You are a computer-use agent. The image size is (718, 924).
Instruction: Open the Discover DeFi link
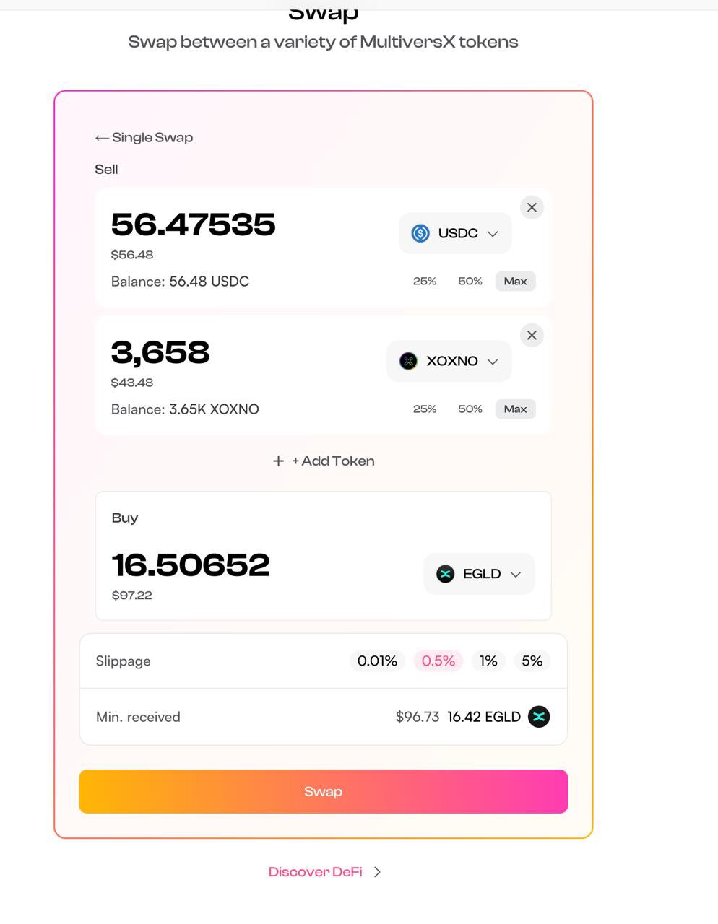click(x=316, y=872)
